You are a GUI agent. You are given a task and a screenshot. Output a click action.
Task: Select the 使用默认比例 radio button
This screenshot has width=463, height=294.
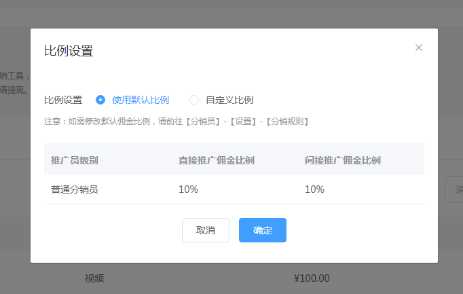[100, 100]
